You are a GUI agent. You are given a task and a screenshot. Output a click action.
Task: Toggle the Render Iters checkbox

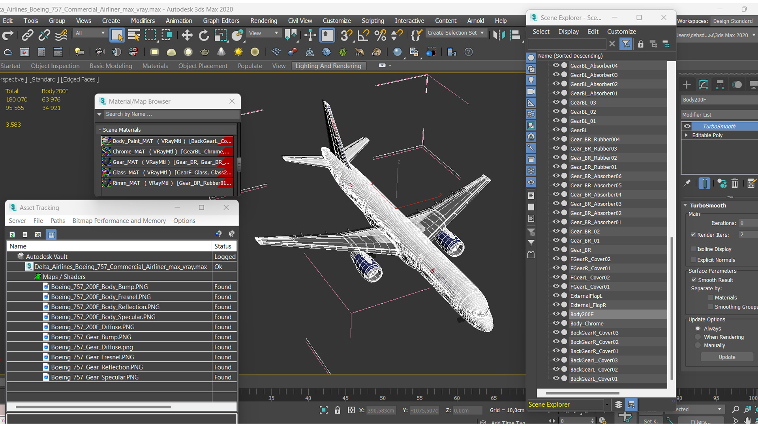[693, 235]
